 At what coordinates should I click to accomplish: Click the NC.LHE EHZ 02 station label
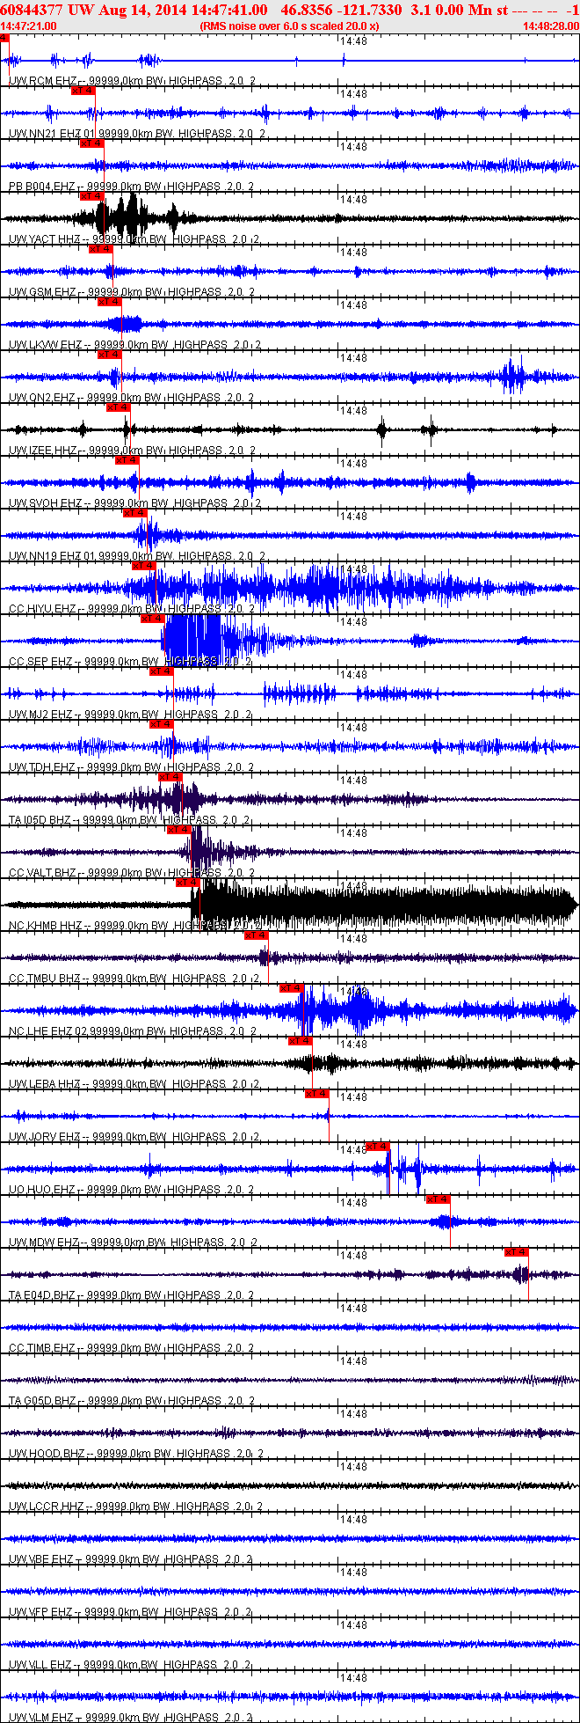(48, 1031)
